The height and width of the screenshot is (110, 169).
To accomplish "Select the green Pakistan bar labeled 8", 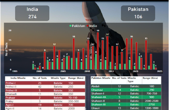I will 96,62.
